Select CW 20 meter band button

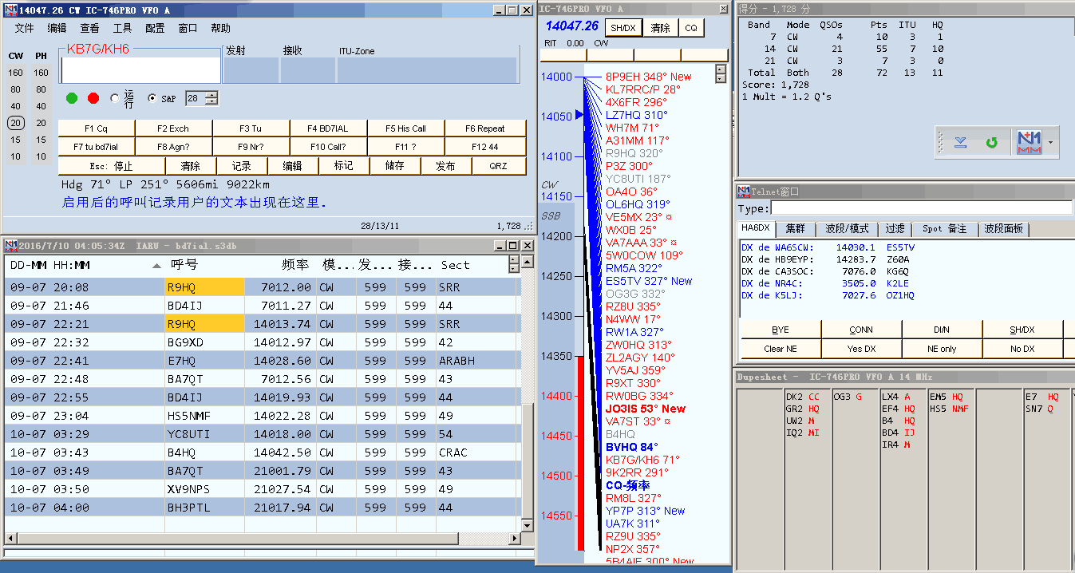[x=16, y=123]
